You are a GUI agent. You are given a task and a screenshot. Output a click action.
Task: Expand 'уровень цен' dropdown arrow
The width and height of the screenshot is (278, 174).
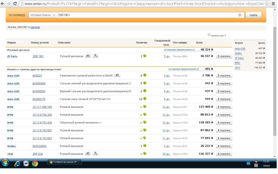point(225,36)
